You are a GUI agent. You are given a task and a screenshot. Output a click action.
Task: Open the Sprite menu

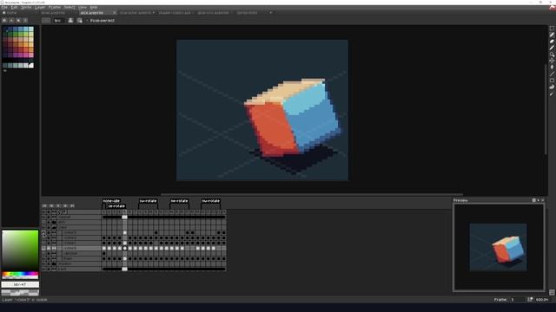(26, 7)
